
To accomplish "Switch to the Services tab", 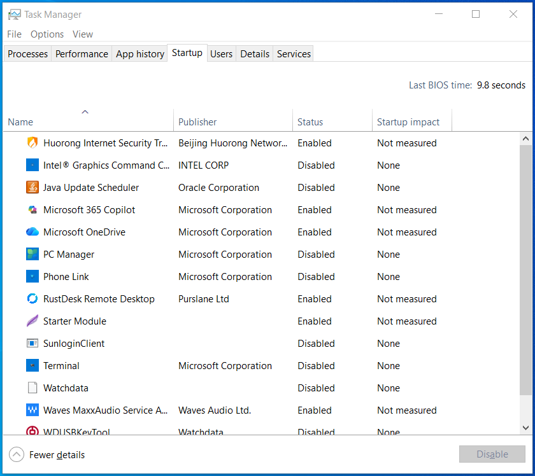I will 294,54.
